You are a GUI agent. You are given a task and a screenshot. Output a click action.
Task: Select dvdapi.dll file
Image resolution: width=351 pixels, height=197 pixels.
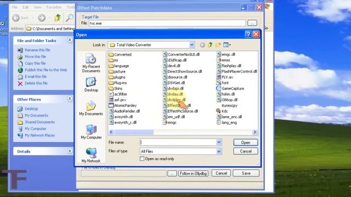point(173,89)
